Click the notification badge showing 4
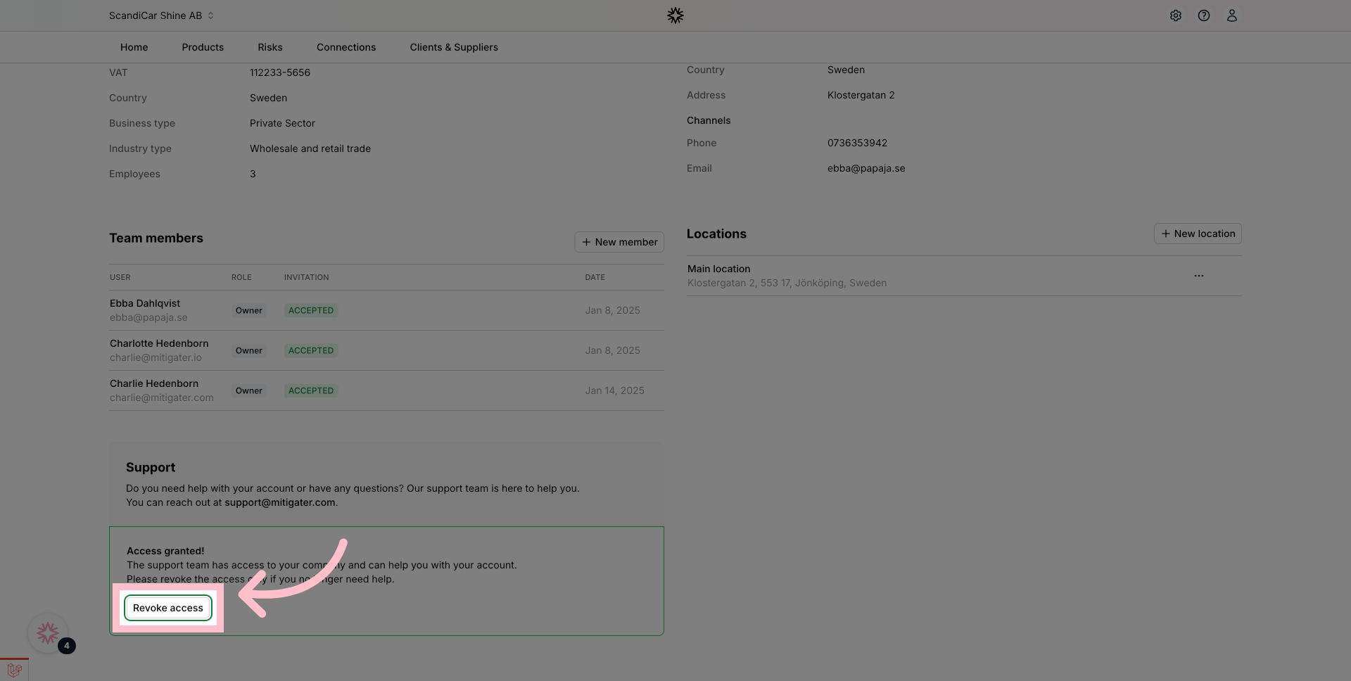Image resolution: width=1351 pixels, height=681 pixels. (x=67, y=646)
